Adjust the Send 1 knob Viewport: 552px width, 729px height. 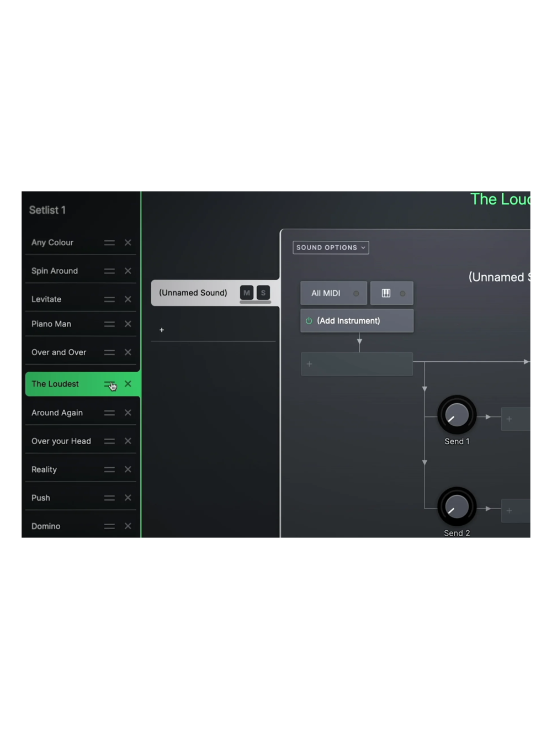click(457, 415)
